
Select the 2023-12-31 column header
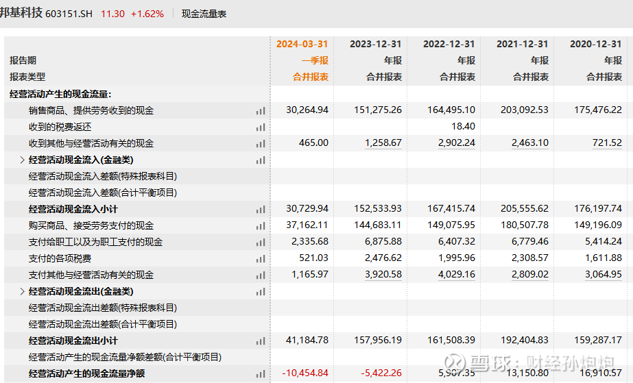375,44
